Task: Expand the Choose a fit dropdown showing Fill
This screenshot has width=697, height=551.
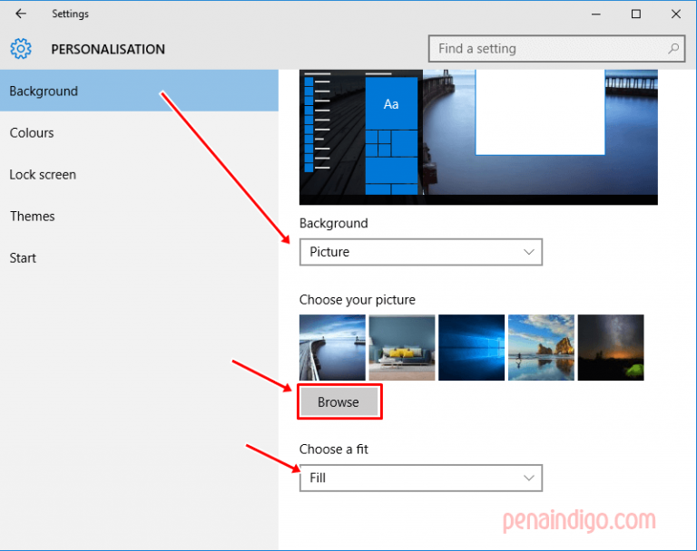Action: (421, 478)
